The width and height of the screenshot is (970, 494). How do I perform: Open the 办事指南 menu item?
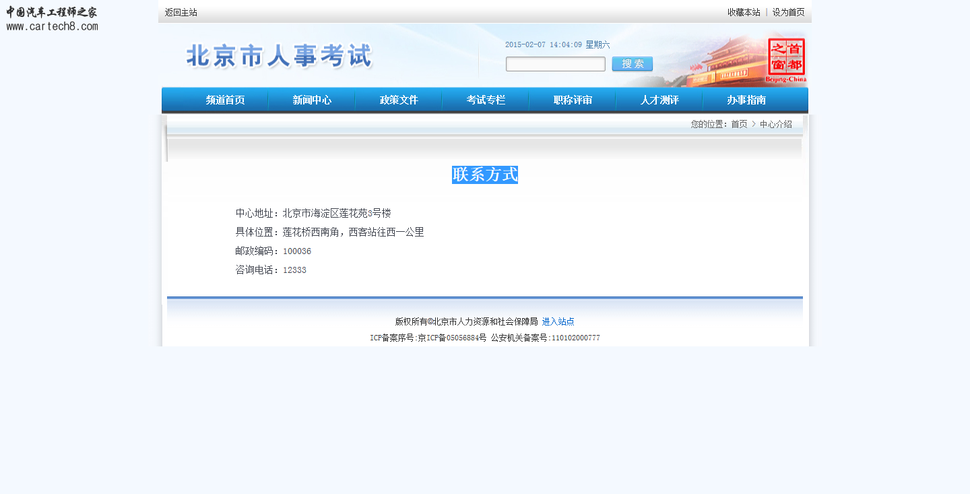[x=746, y=100]
